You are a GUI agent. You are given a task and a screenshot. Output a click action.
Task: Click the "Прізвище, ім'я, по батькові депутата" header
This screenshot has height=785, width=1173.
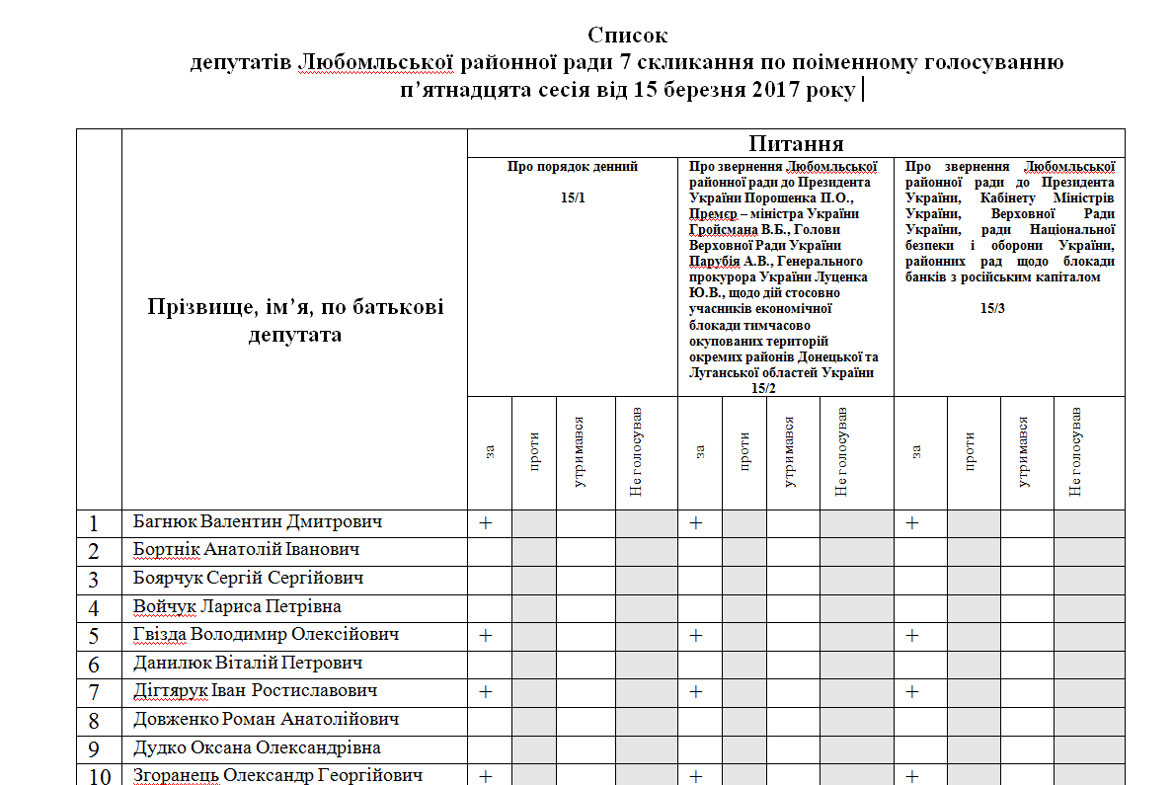point(294,320)
